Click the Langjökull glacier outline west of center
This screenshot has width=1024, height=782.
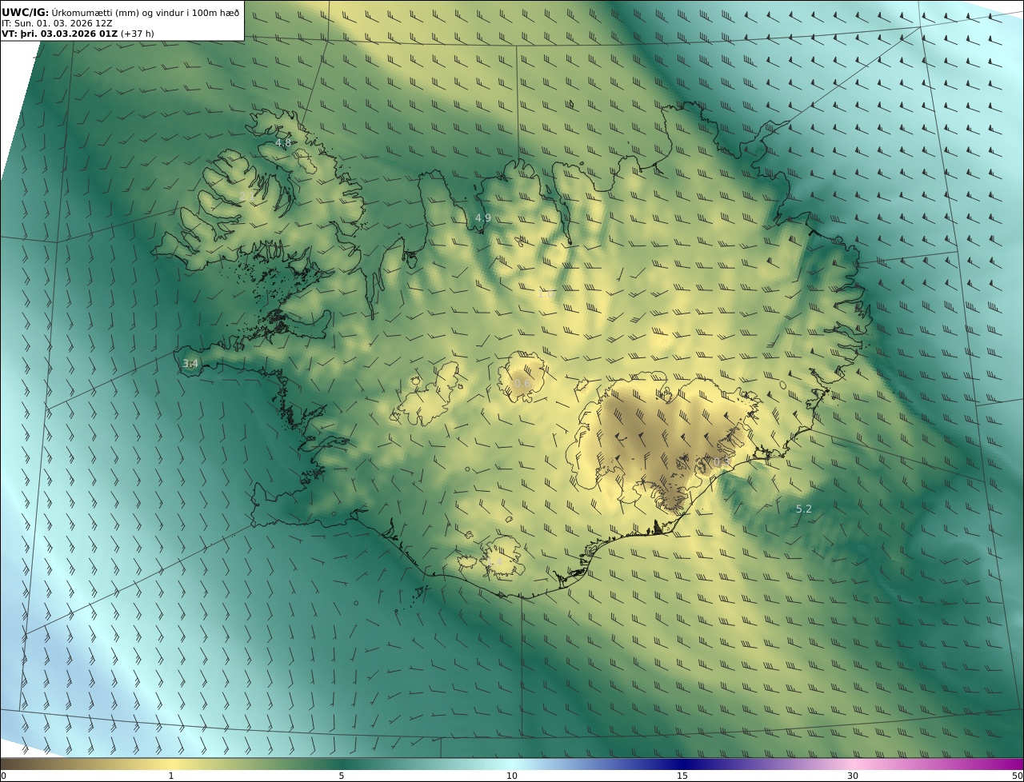pos(428,394)
